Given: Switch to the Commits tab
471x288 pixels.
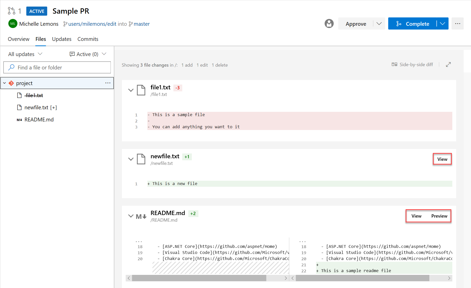Looking at the screenshot, I should pos(88,39).
